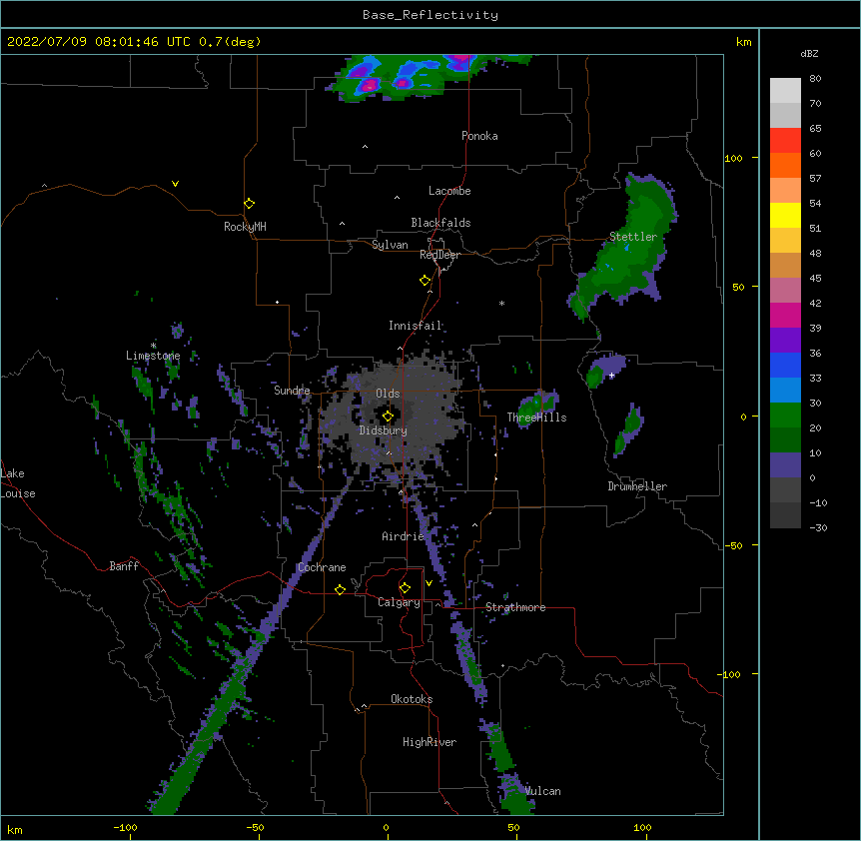Click the dBZ legend heading
This screenshot has width=861, height=841.
point(809,53)
